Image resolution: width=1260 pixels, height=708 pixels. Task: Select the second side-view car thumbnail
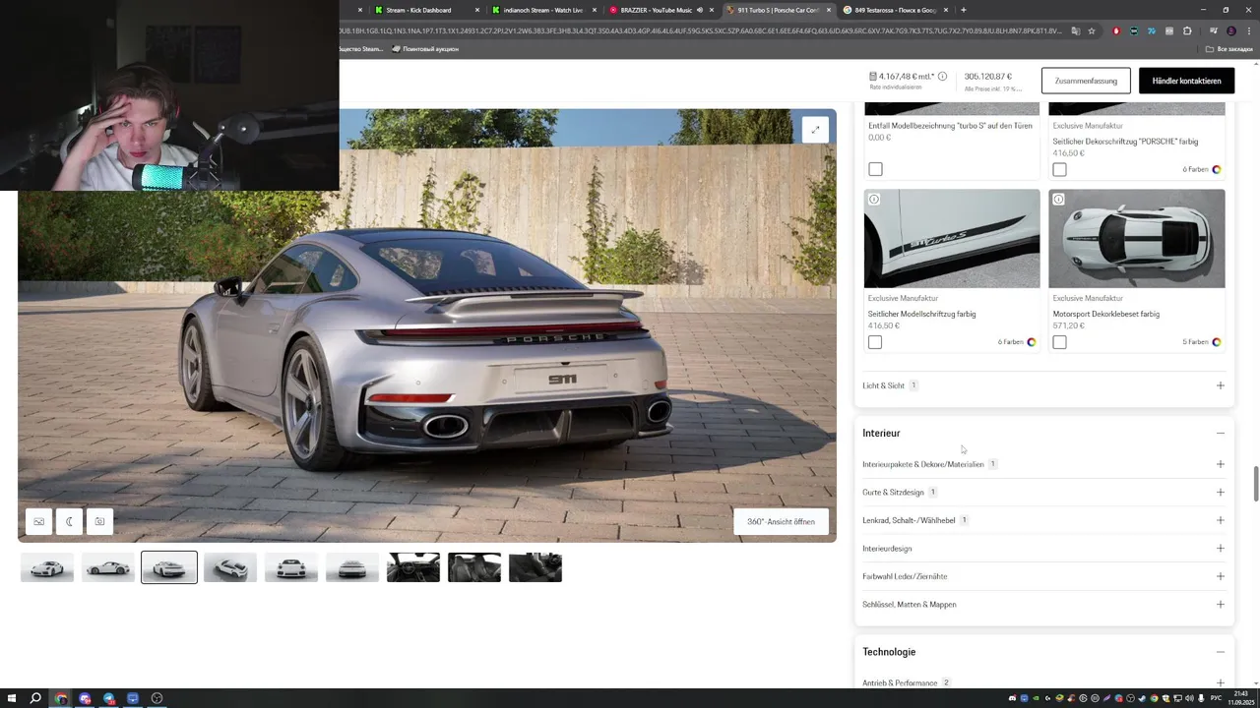108,567
